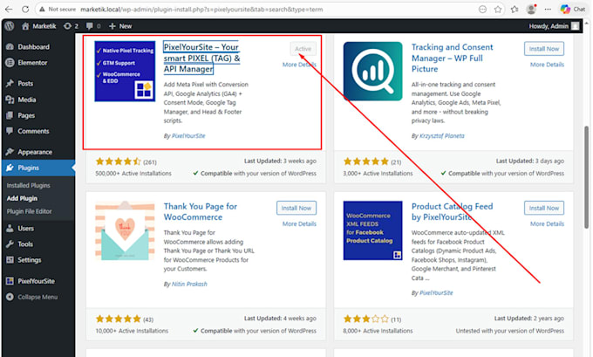Open Thank You Page for WooCommerce title
The height and width of the screenshot is (357, 593).
click(x=201, y=211)
